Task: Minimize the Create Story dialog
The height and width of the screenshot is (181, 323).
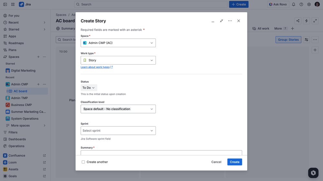Action: pos(213,21)
